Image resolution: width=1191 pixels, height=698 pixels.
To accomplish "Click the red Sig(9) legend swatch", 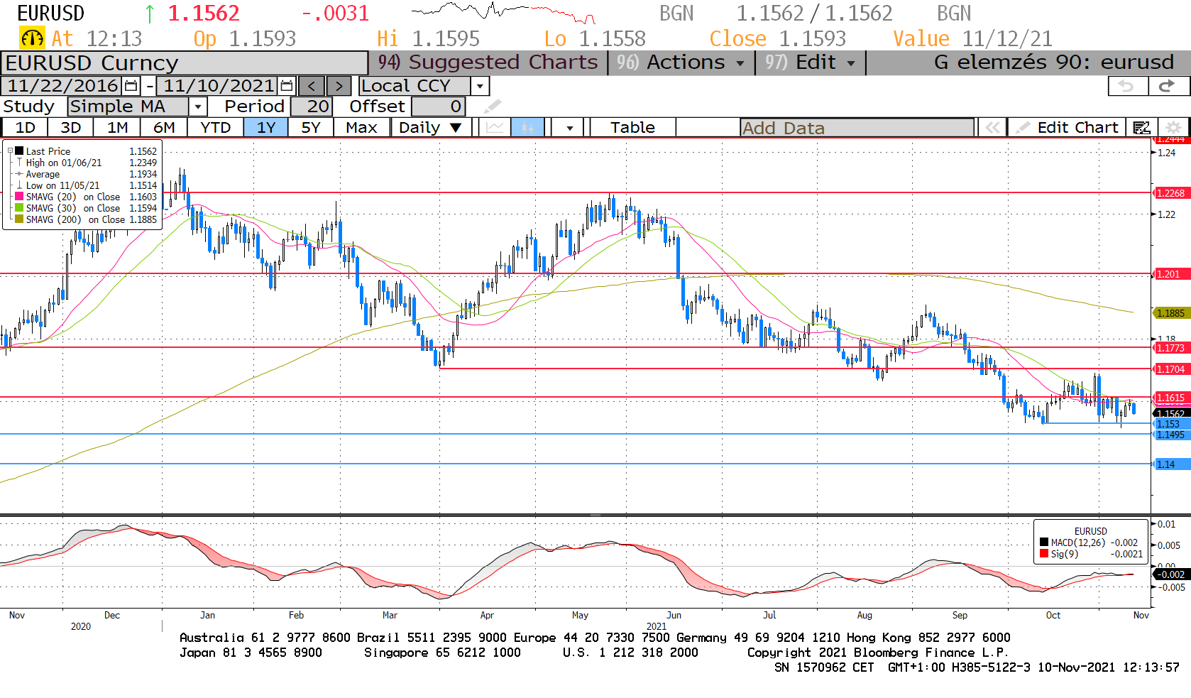I will pyautogui.click(x=1044, y=554).
